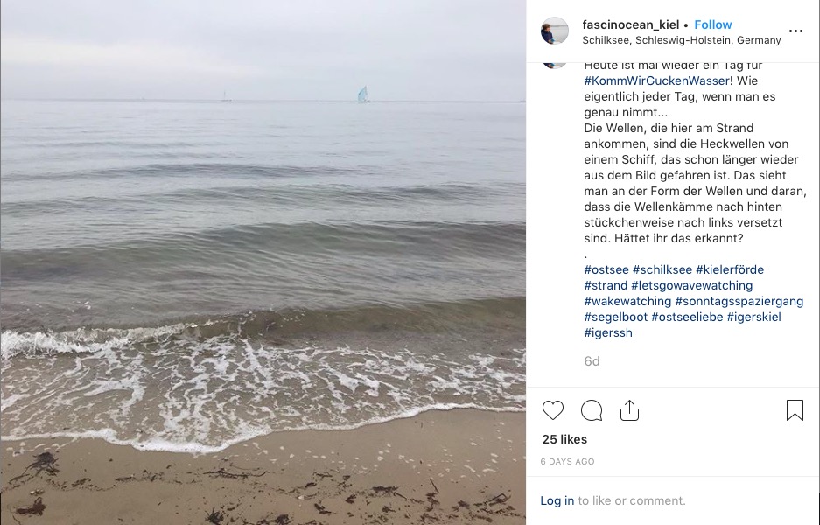Save post with bookmark icon

click(x=795, y=410)
